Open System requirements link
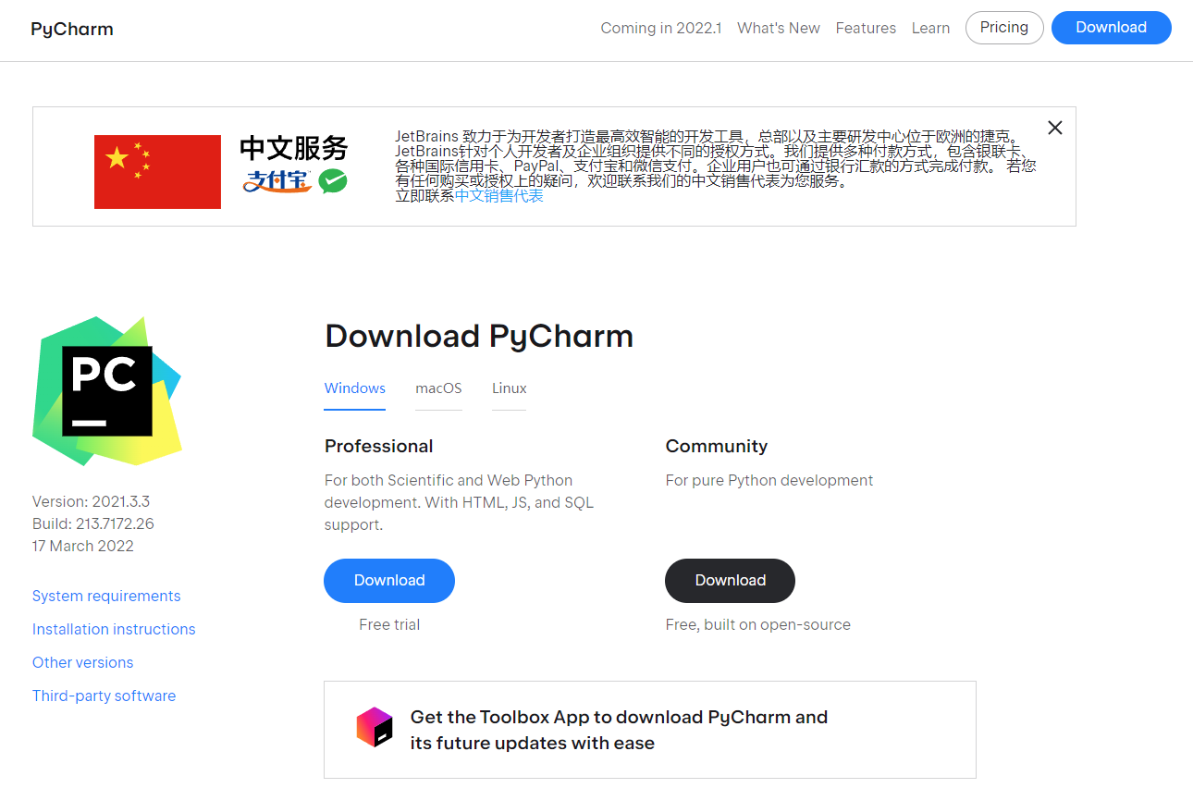Screen dimensions: 1193x788 (106, 597)
